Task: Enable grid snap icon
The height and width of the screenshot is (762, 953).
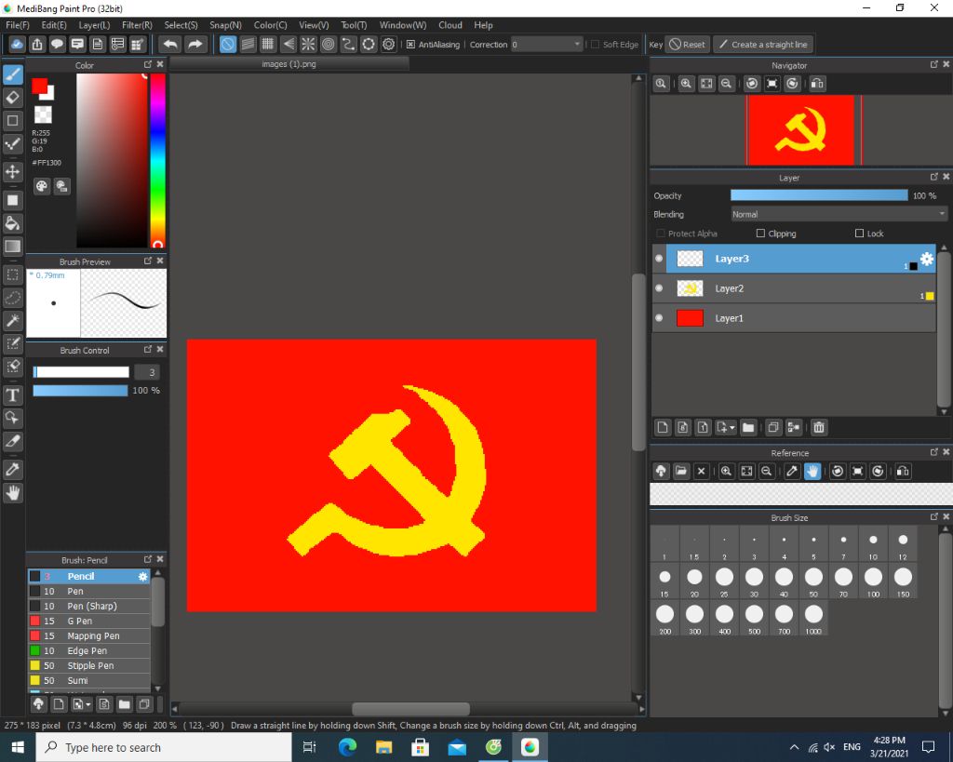Action: pos(267,45)
